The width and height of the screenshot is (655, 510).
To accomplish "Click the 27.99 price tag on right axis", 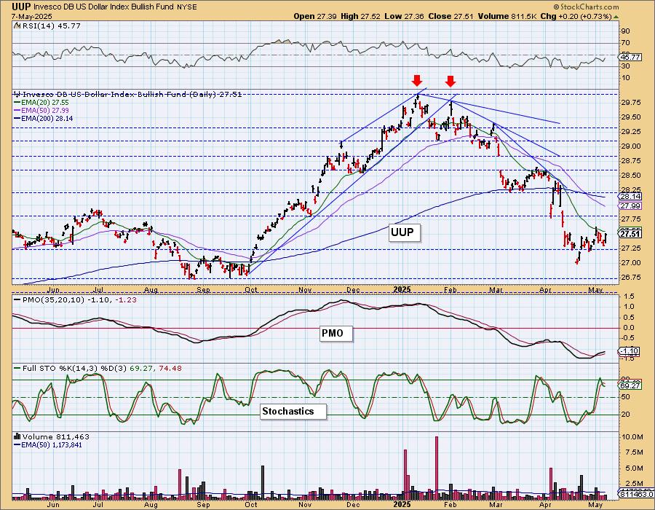I will click(x=630, y=205).
